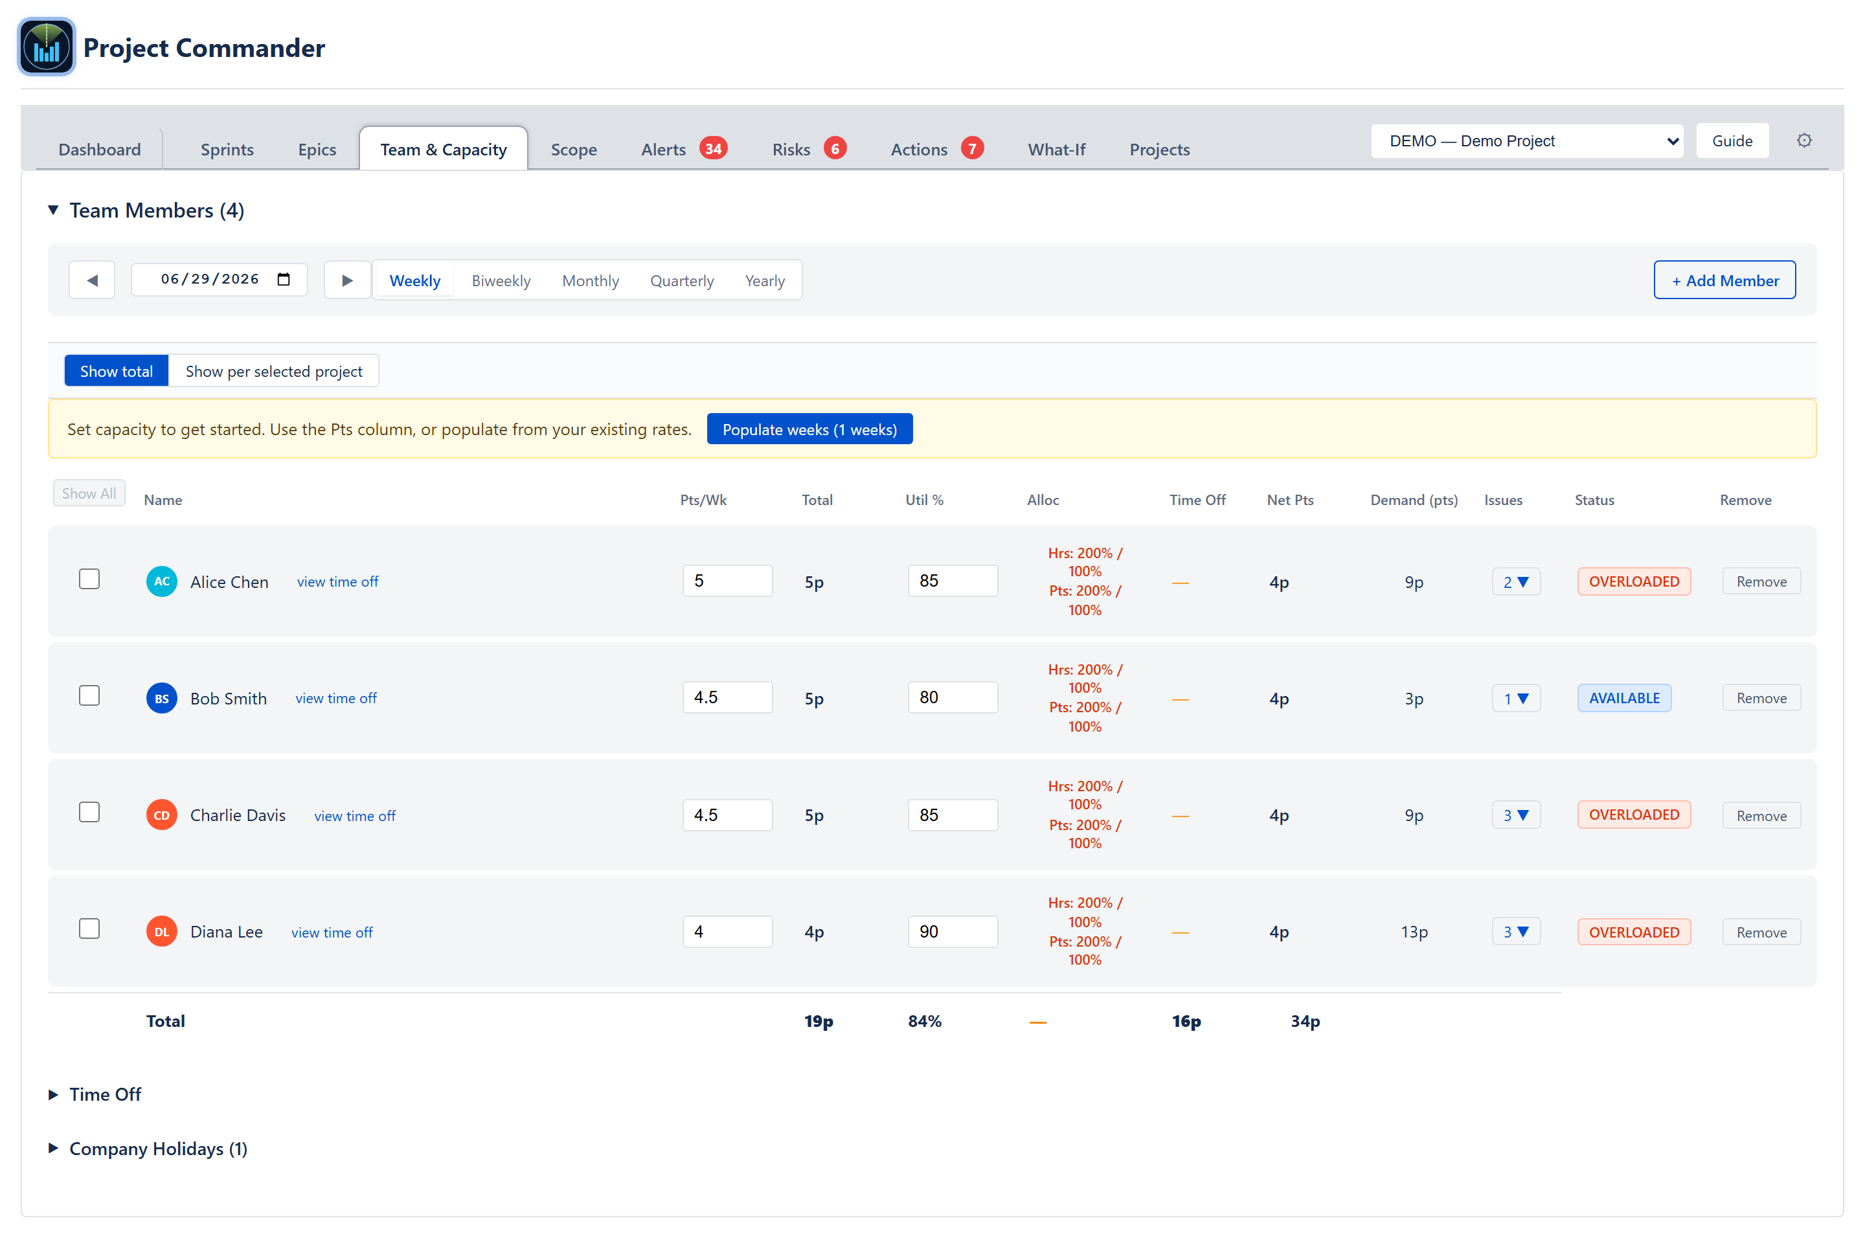Click Diana Lee's DL avatar

[162, 932]
